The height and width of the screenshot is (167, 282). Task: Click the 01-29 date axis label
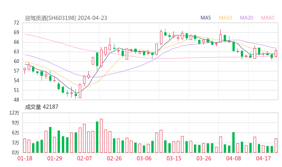54,158
